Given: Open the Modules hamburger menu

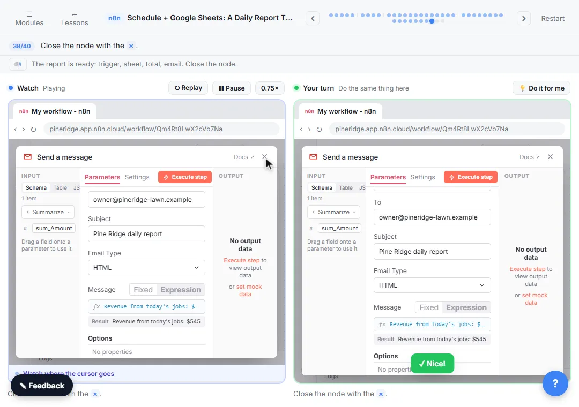Looking at the screenshot, I should tap(29, 18).
